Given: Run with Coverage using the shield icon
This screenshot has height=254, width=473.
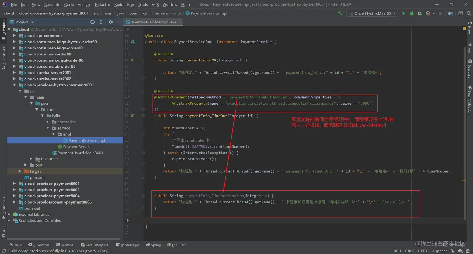Looking at the screenshot, I should click(420, 13).
